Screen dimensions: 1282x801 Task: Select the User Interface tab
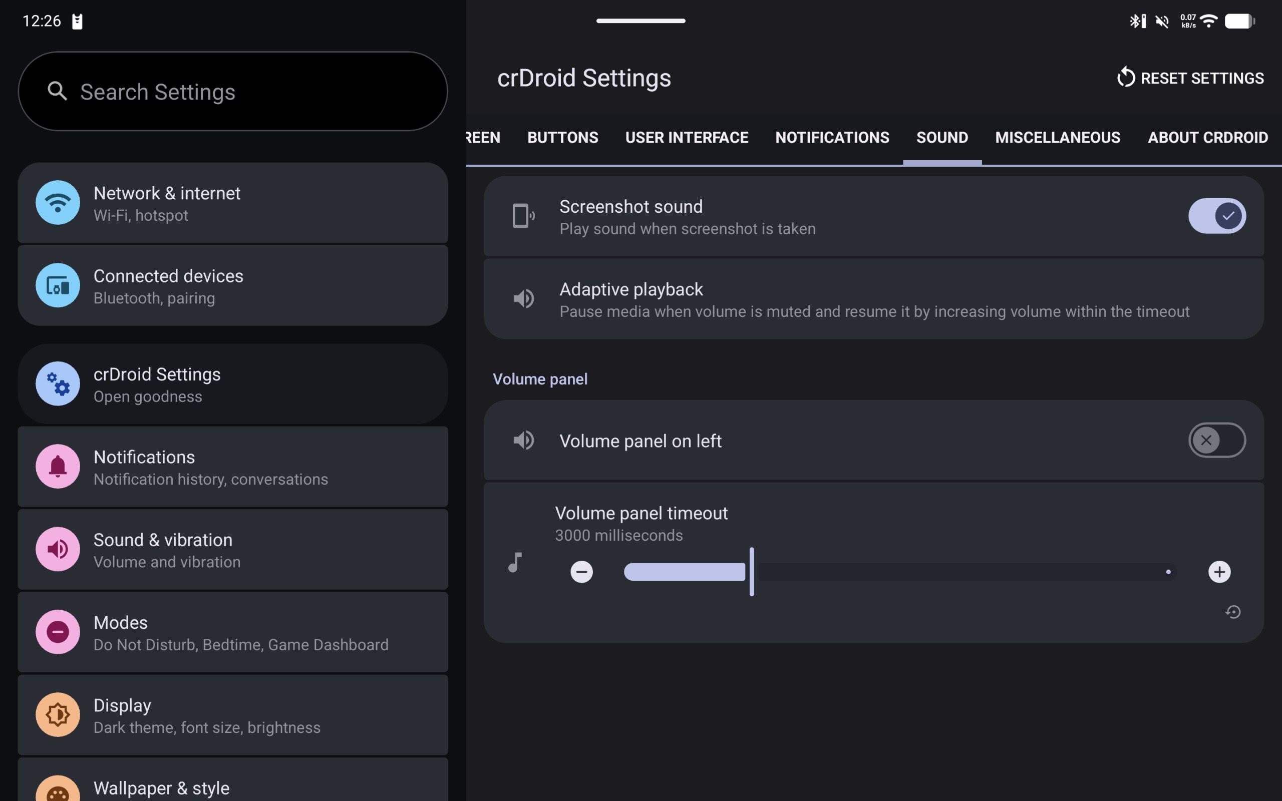point(687,138)
